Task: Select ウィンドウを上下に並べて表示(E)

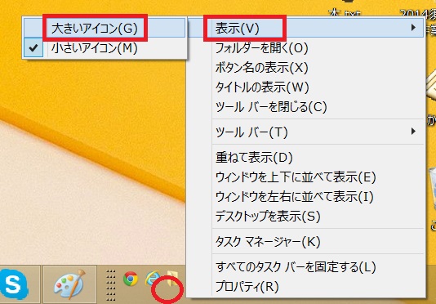Action: [x=306, y=177]
